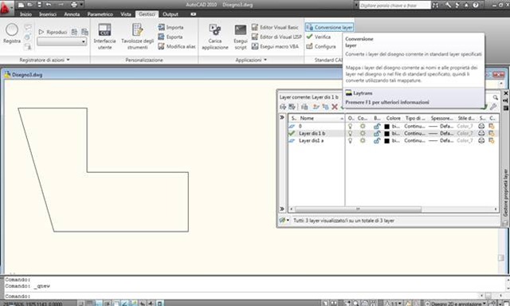This screenshot has width=510, height=306.
Task: Switch to the Inizio ribbon tab
Action: tap(25, 14)
